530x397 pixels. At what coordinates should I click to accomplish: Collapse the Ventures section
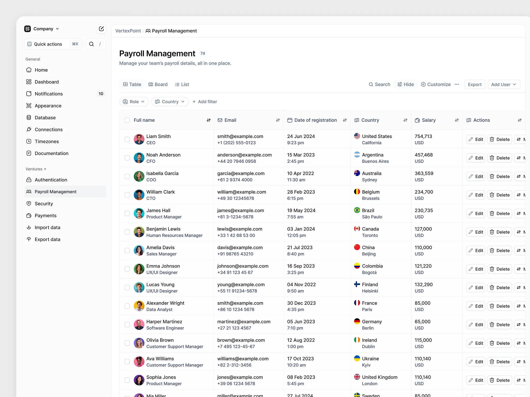(x=36, y=169)
